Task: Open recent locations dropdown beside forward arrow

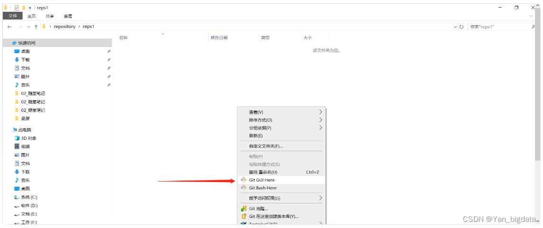Action: click(28, 27)
